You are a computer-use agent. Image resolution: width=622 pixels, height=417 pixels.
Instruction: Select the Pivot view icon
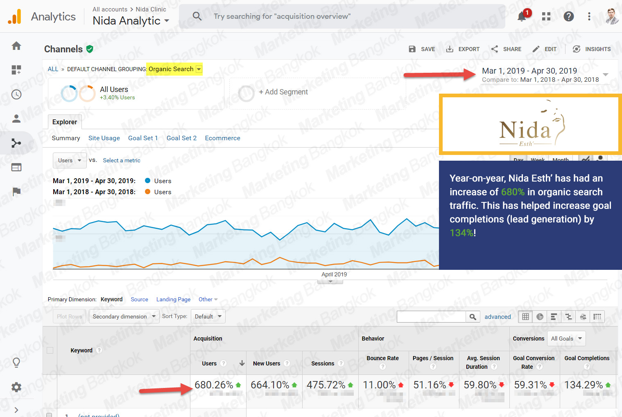click(597, 316)
